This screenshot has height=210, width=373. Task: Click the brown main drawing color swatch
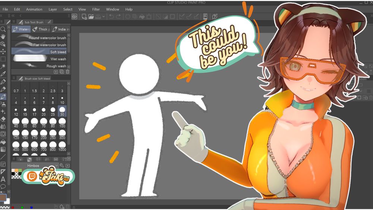click(x=3, y=198)
